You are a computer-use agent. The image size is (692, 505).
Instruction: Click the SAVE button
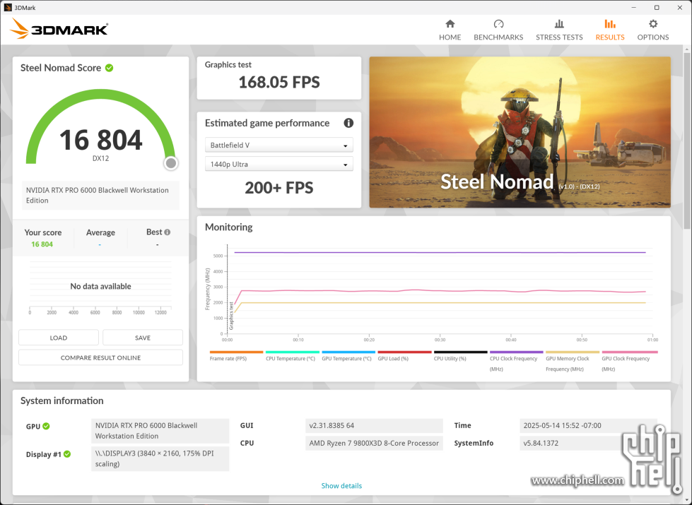(143, 338)
